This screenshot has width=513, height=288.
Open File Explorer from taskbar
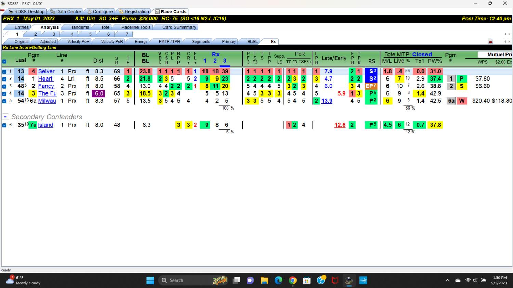264,280
